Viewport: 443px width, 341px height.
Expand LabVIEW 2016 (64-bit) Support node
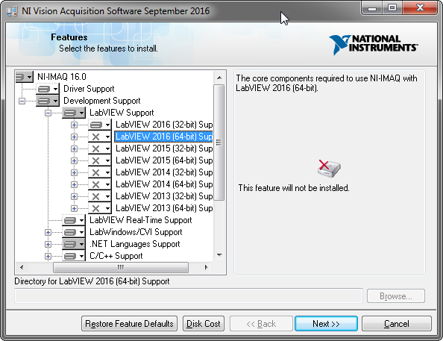[74, 137]
